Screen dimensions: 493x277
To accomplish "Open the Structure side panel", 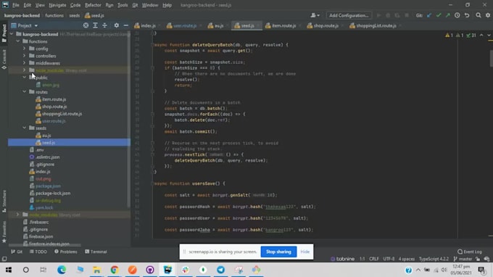I will pyautogui.click(x=4, y=201).
